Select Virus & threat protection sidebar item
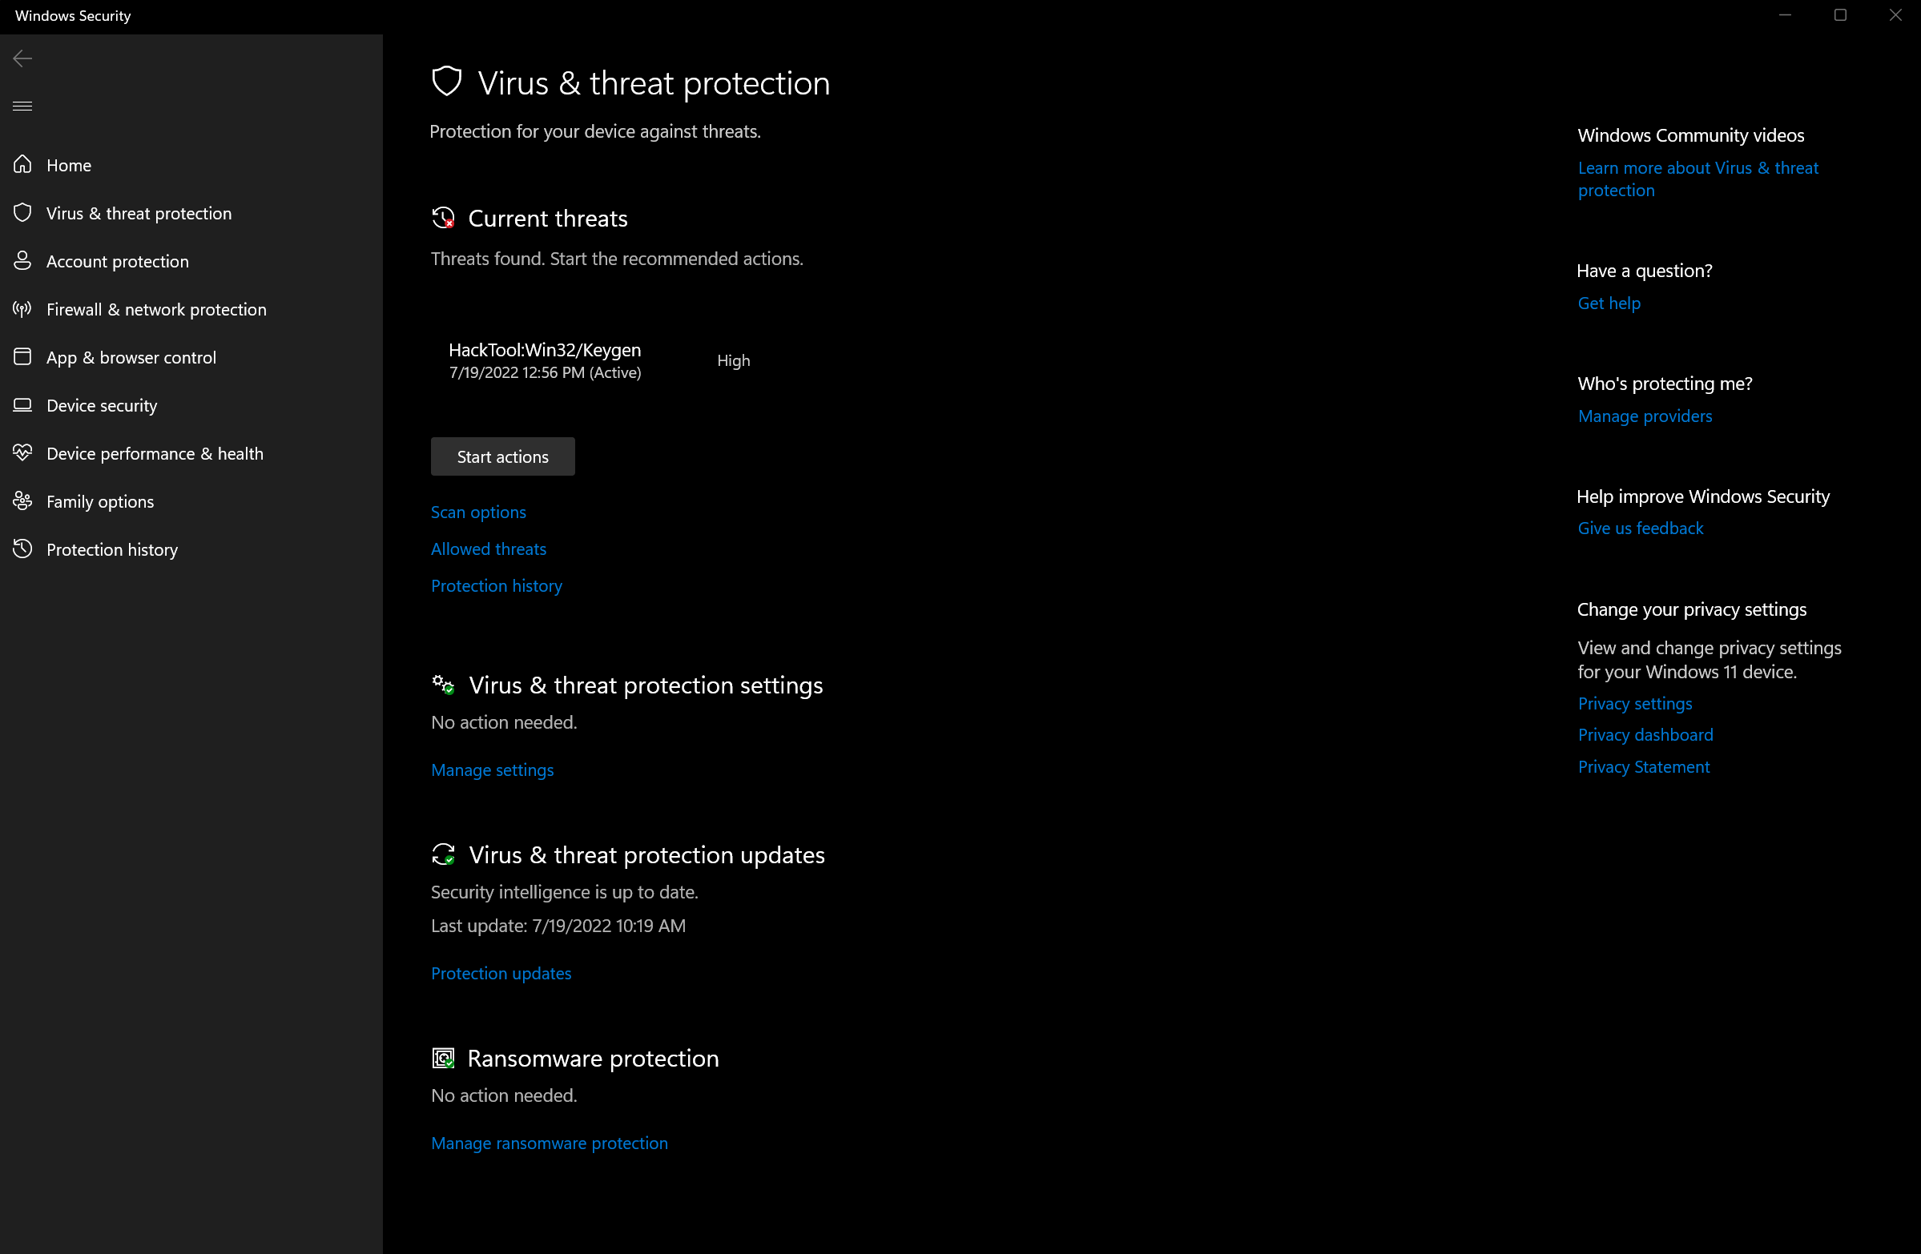Screen dimensions: 1921x1254 191,213
